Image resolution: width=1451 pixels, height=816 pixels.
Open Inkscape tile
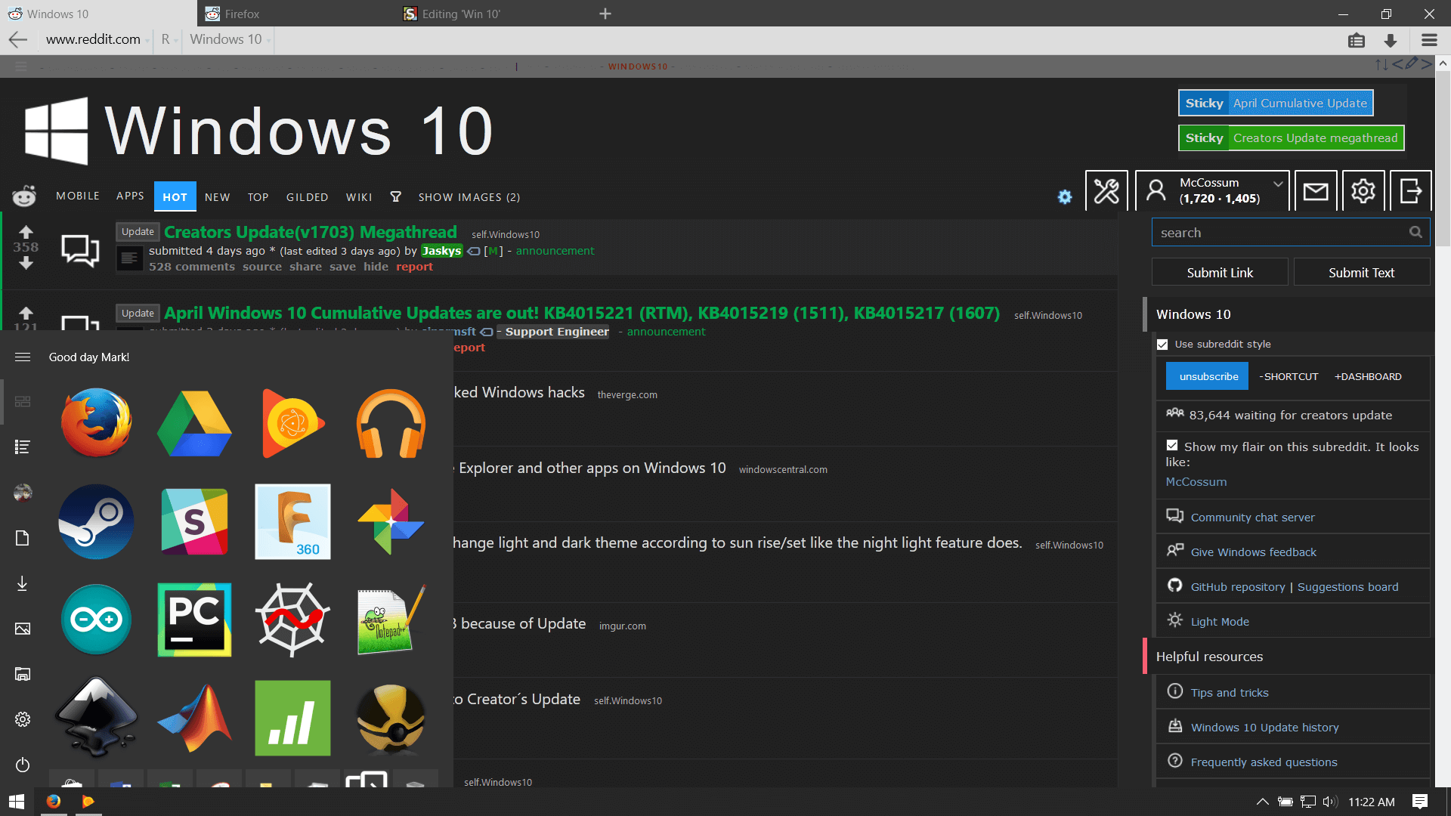pyautogui.click(x=96, y=718)
